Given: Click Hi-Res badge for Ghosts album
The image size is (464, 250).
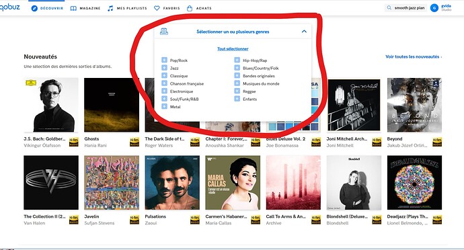Looking at the screenshot, I should [134, 142].
